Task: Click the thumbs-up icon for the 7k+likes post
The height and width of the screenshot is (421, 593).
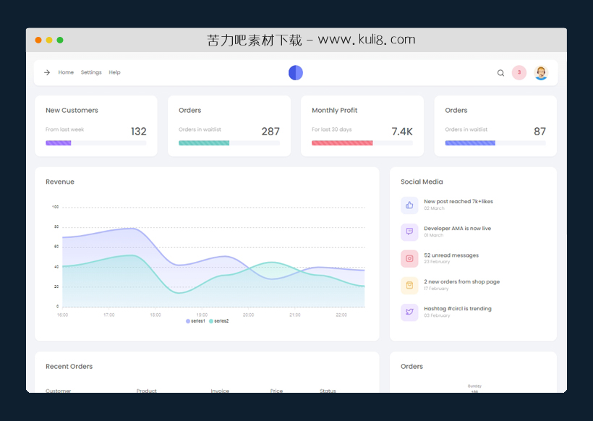Action: [408, 205]
